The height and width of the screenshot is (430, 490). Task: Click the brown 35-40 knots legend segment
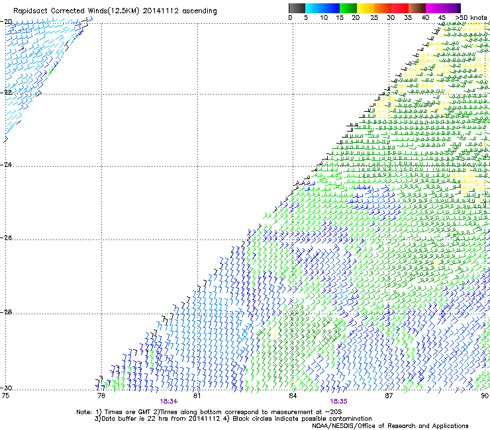[x=417, y=8]
